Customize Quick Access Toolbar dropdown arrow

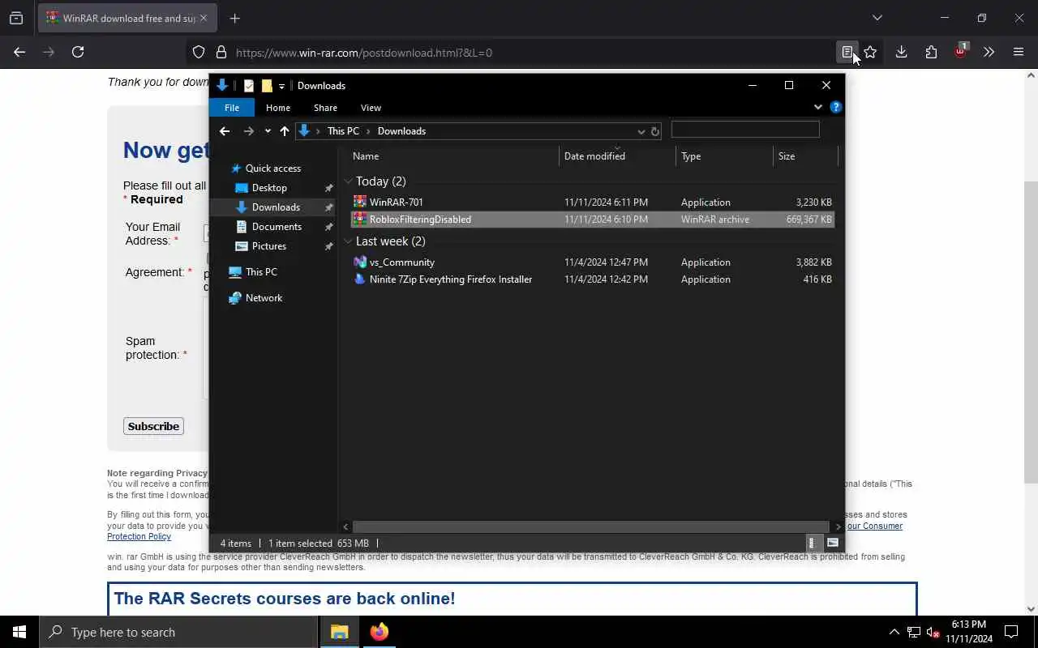(281, 86)
